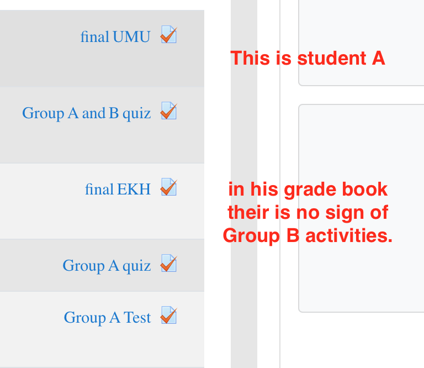Click the red "This is student A" annotation

pyautogui.click(x=308, y=58)
